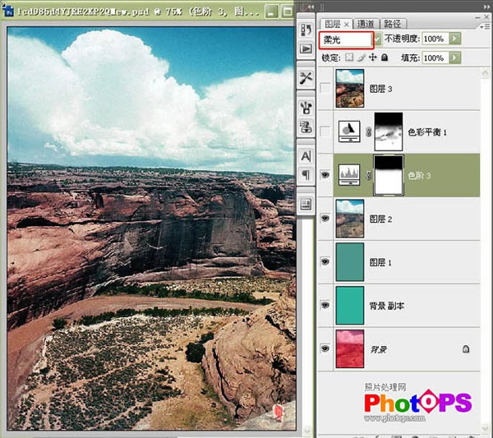
Task: Click the 不透明度 100% value field
Action: pyautogui.click(x=435, y=39)
